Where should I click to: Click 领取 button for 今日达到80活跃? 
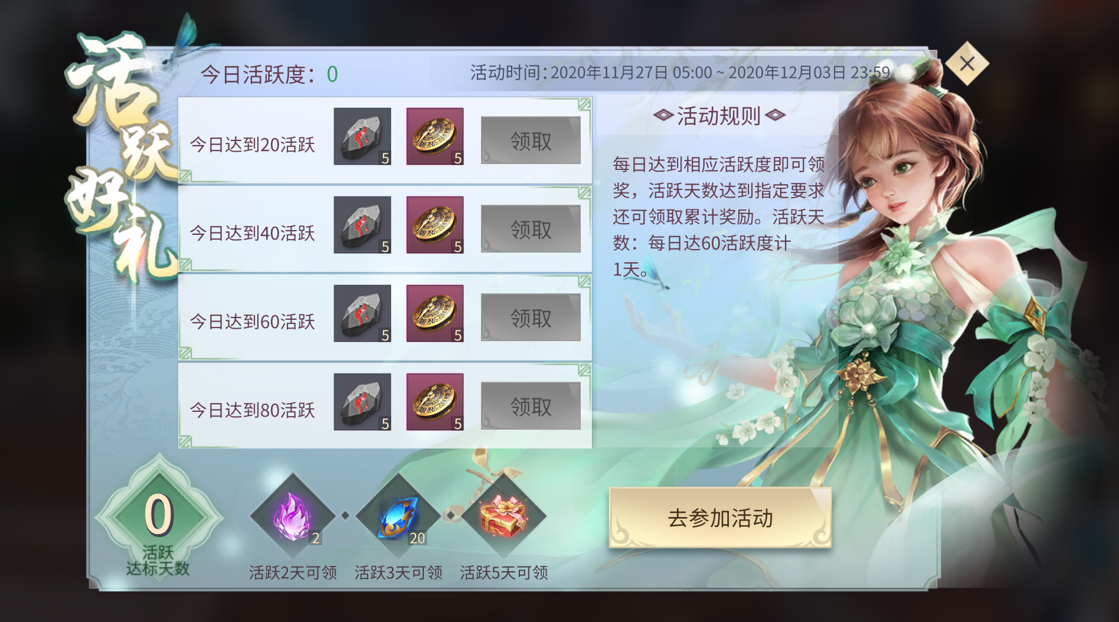(531, 406)
